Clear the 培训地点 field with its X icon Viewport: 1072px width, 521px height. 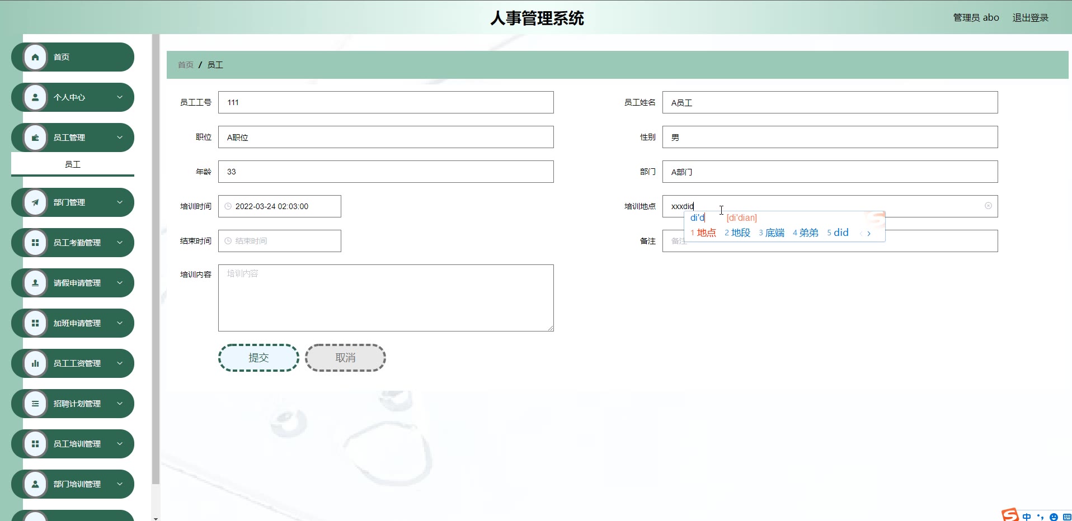[988, 206]
